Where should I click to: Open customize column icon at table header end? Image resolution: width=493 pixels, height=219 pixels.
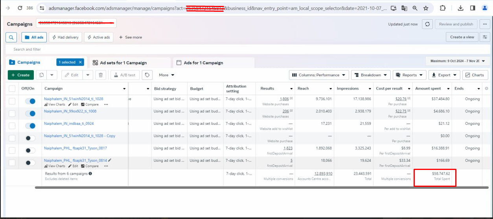(486, 88)
